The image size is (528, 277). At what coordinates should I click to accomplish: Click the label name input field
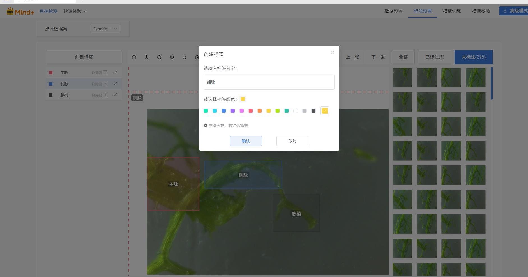pyautogui.click(x=269, y=82)
